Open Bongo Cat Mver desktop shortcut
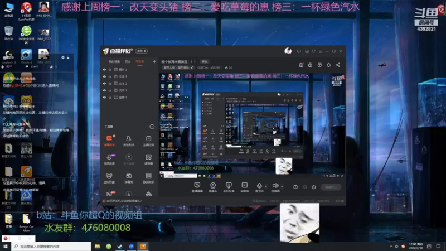446x251 pixels. tap(26, 223)
